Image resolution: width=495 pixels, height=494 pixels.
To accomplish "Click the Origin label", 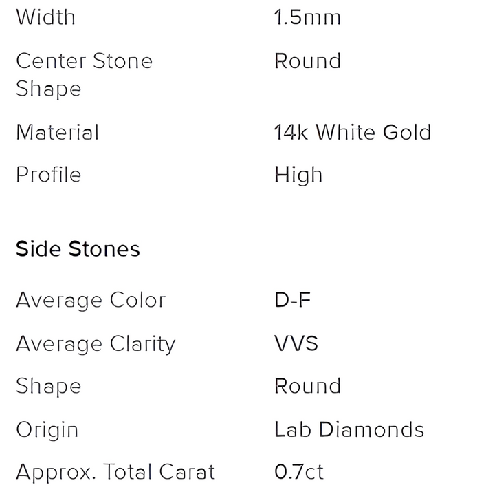I will coord(47,430).
